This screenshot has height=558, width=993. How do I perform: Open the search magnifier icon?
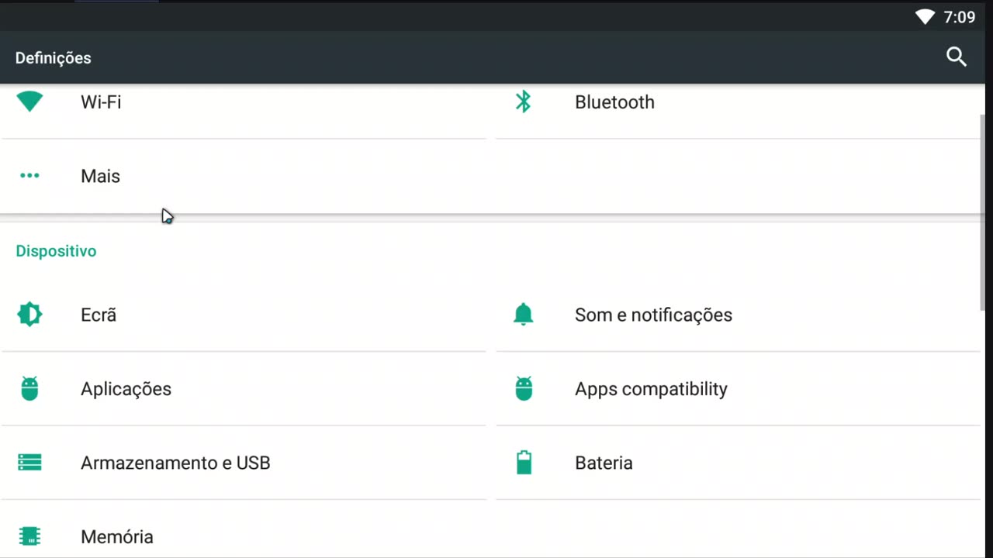[x=956, y=57]
